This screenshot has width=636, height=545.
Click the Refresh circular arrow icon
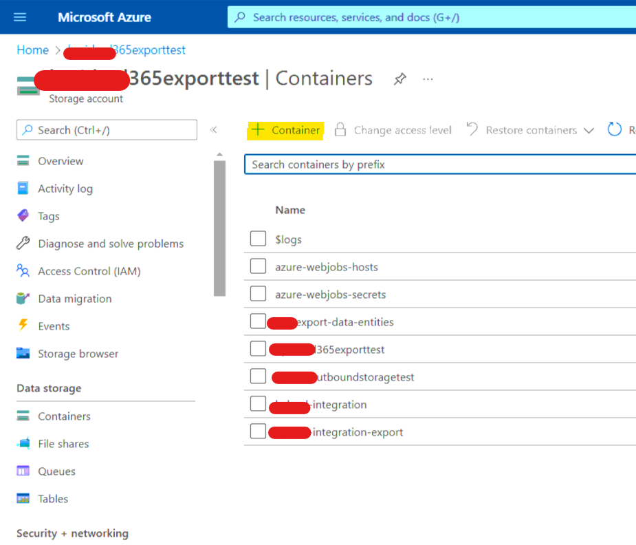point(615,129)
